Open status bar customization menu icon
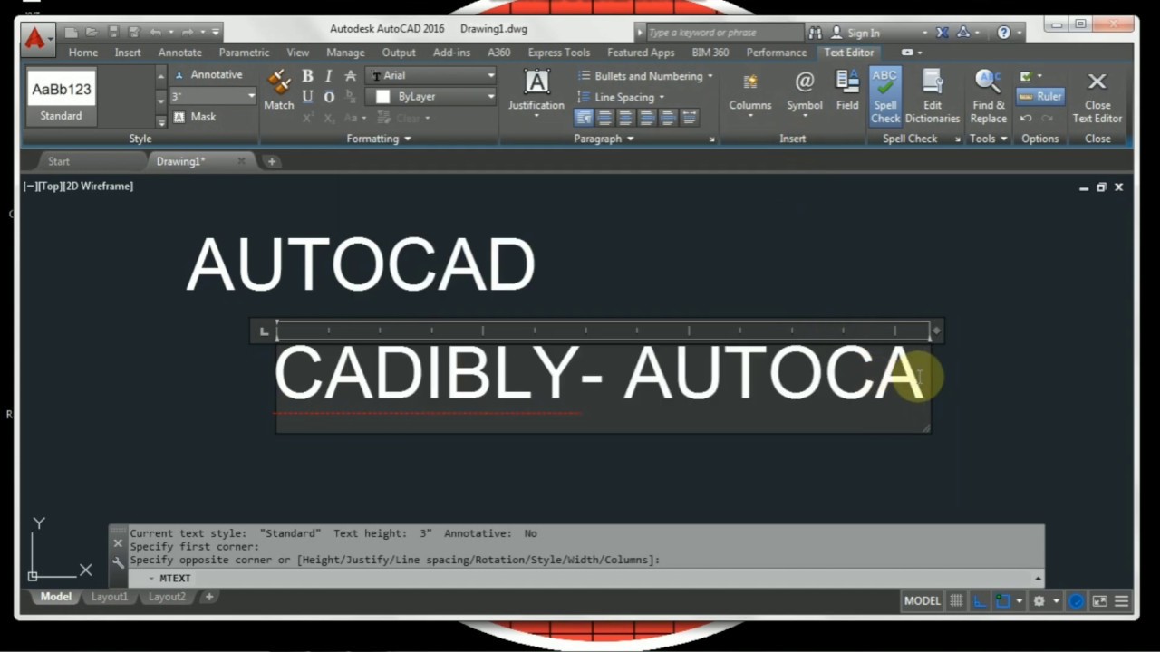Screen dimensions: 1160x652 pyautogui.click(x=1122, y=600)
